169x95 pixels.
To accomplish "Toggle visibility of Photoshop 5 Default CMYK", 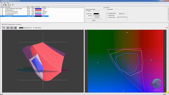I will (2, 12).
